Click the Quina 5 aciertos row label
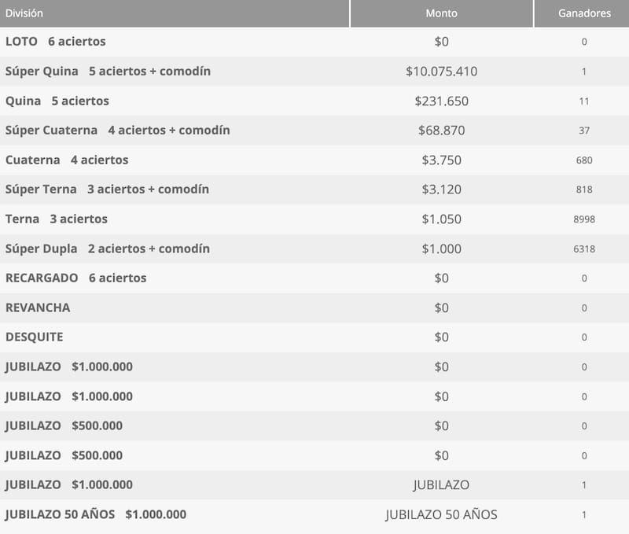 click(x=57, y=101)
